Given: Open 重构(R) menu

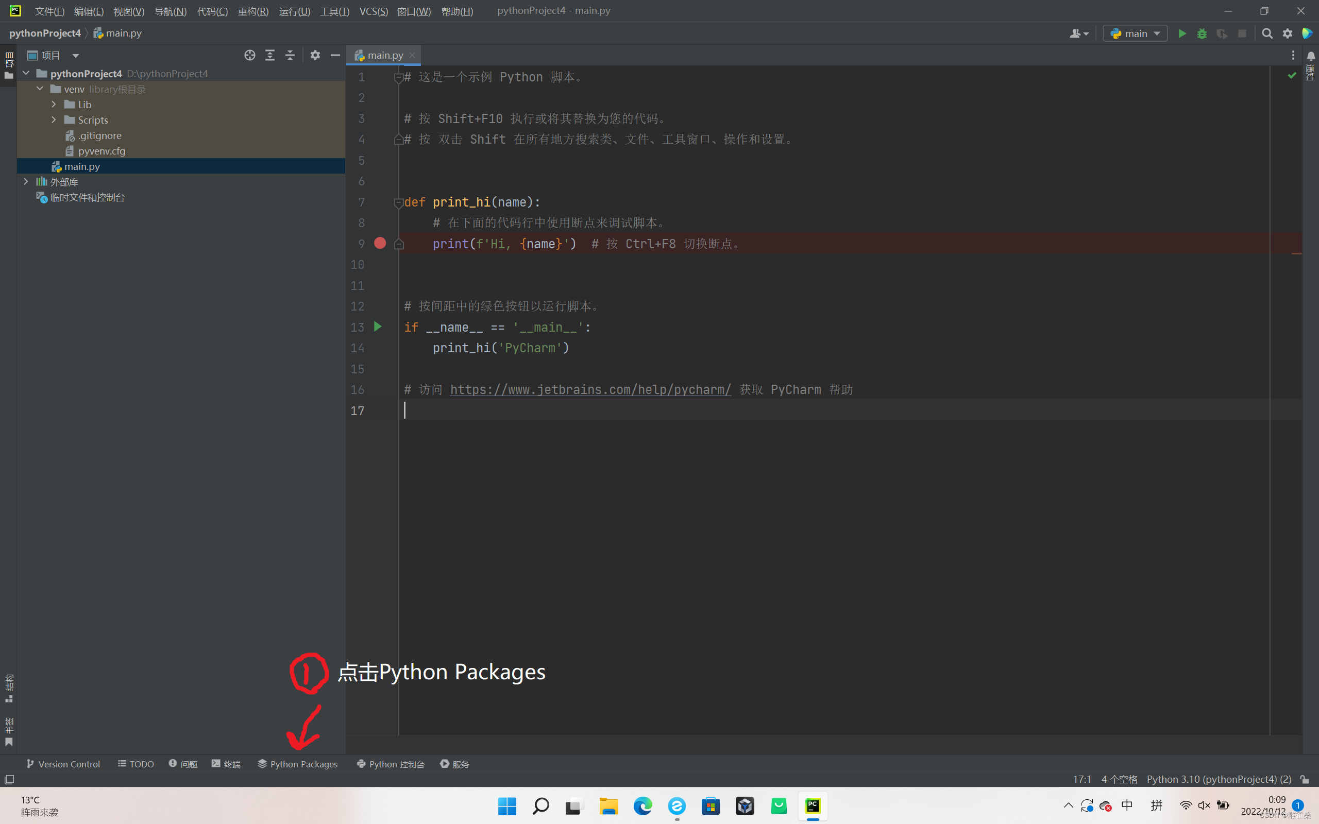Looking at the screenshot, I should 253,11.
